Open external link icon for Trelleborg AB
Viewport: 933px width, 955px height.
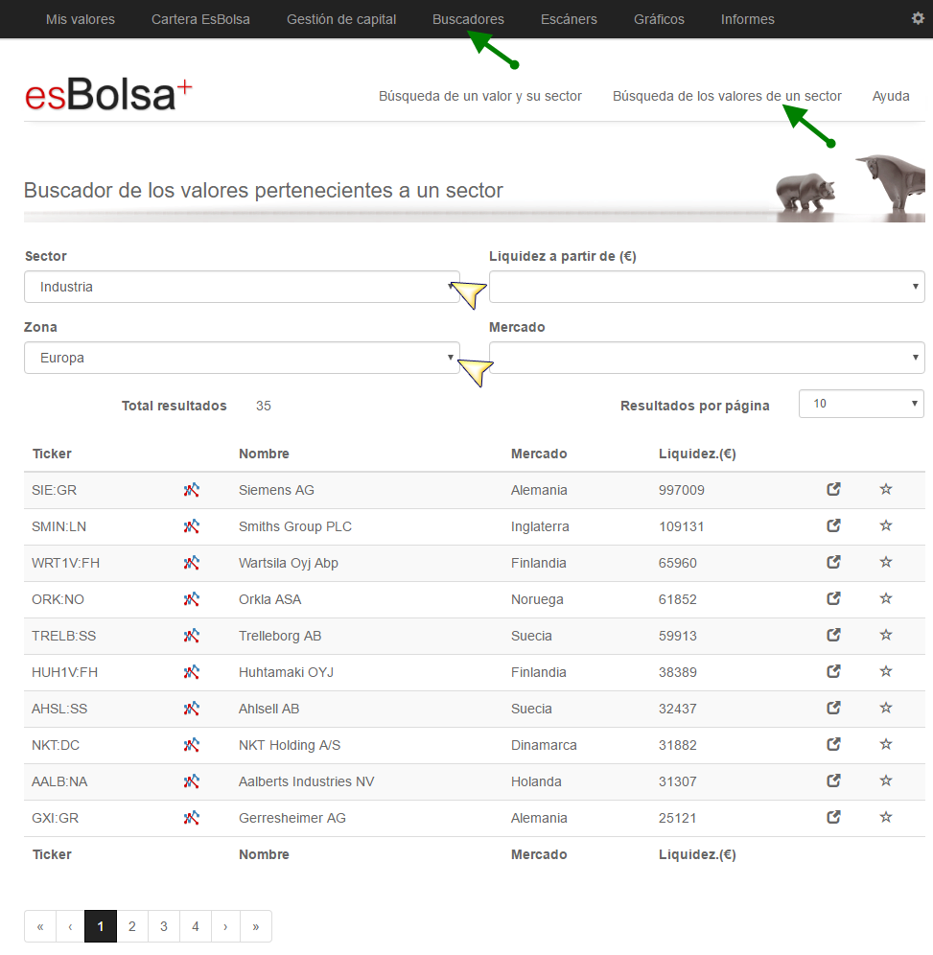(x=833, y=636)
